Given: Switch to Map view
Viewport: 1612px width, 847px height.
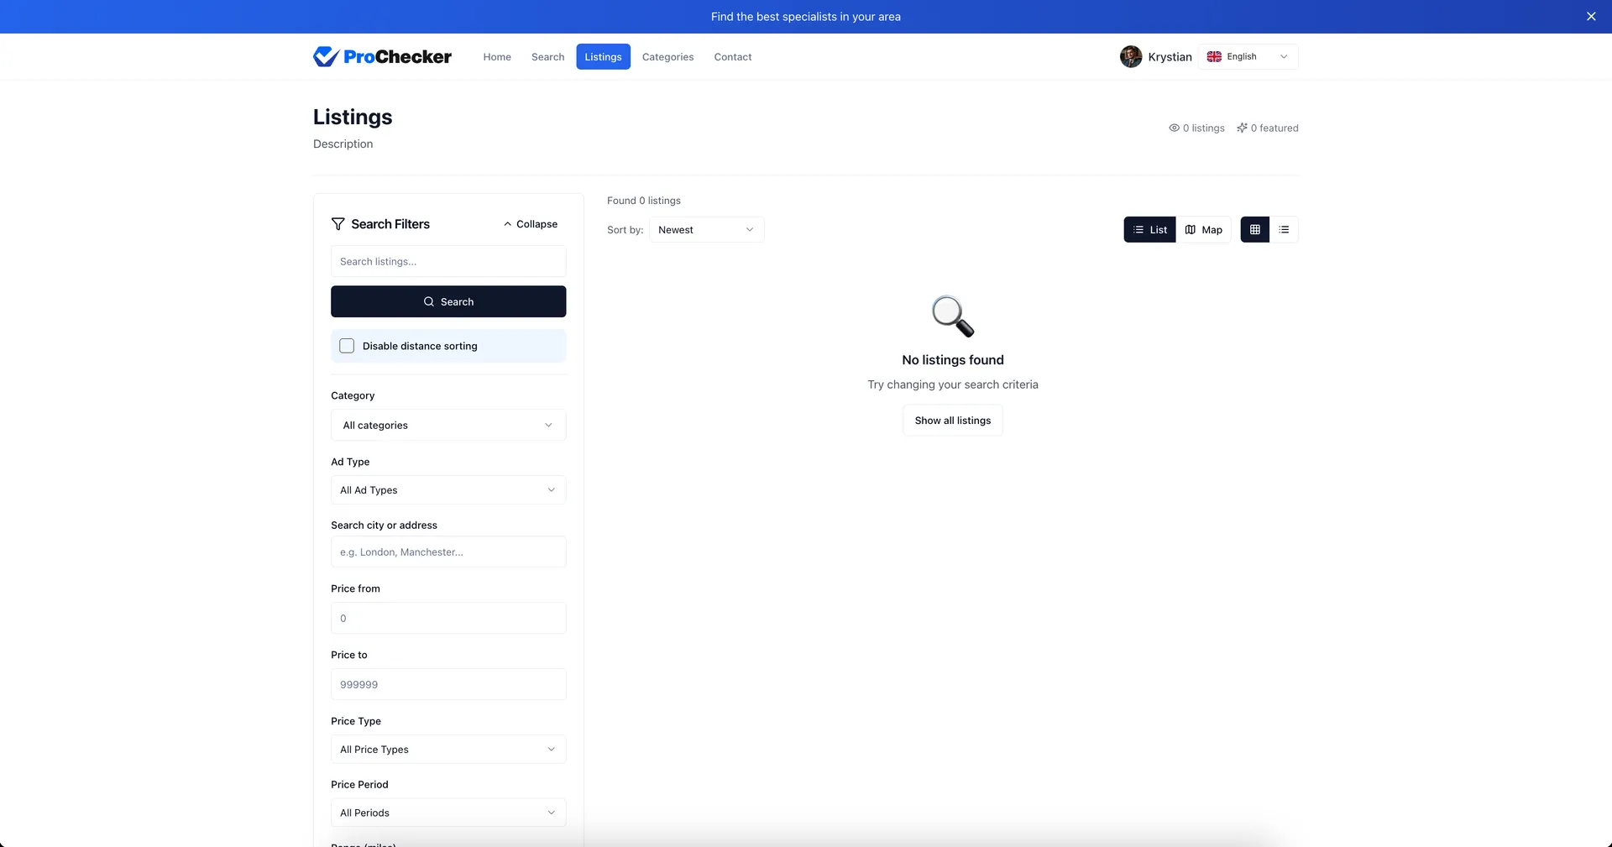Looking at the screenshot, I should click(x=1203, y=230).
